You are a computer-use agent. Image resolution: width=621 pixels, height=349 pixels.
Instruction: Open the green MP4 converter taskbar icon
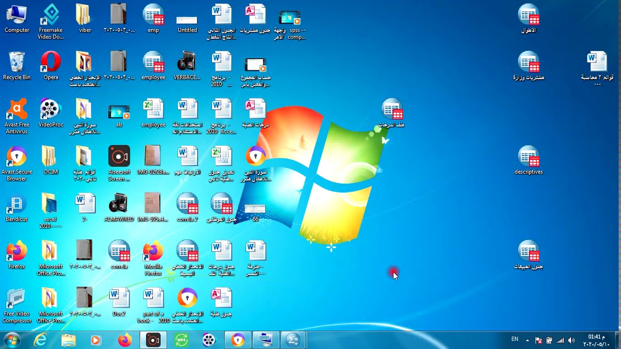pyautogui.click(x=181, y=340)
